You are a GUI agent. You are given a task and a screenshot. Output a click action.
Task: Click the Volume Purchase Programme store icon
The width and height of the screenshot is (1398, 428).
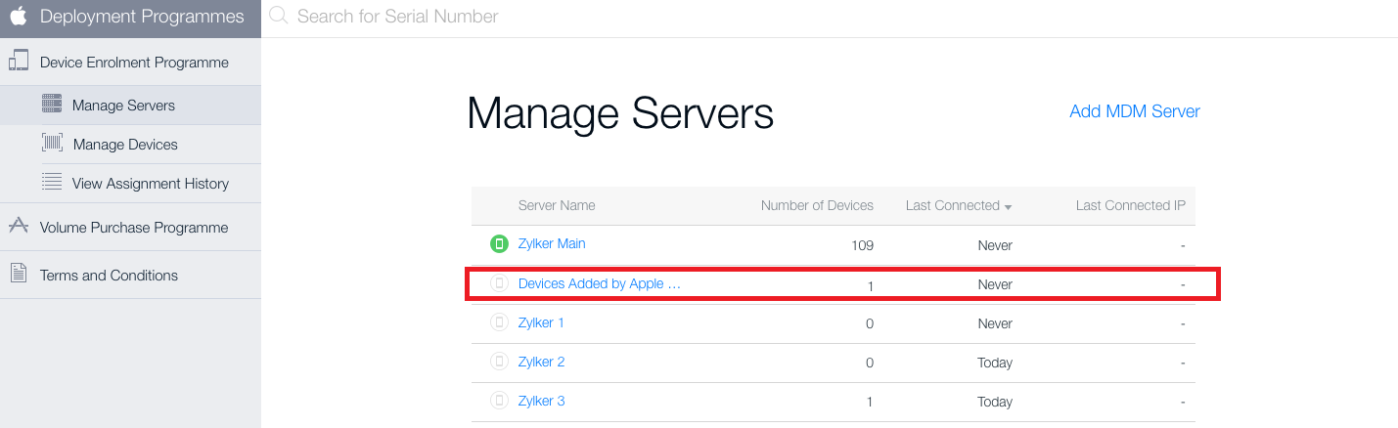click(x=19, y=227)
